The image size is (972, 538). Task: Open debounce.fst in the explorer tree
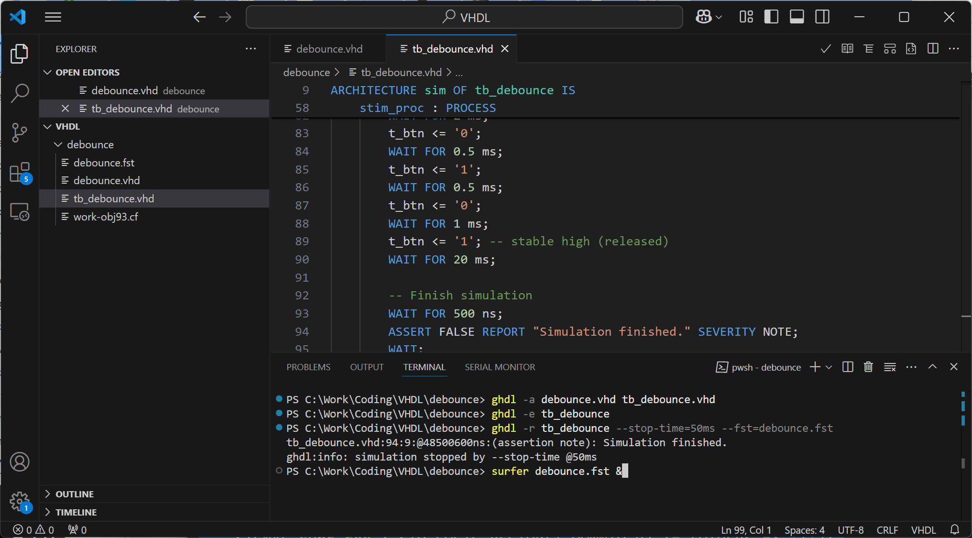pyautogui.click(x=104, y=163)
